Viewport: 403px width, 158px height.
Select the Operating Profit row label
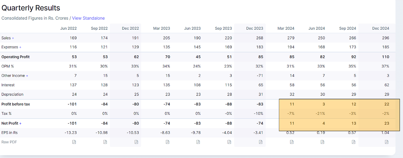(15, 57)
